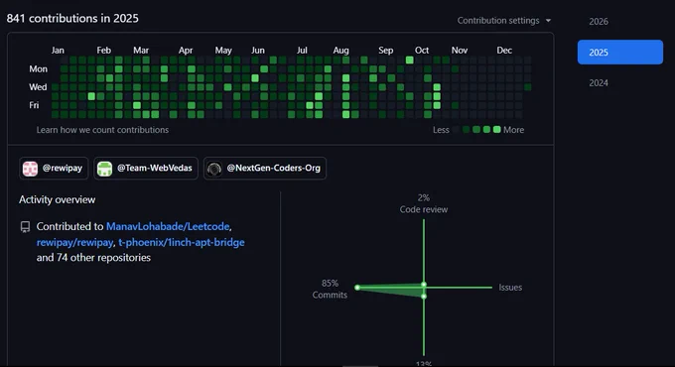Click the Dec month label on graph
Screen dimensions: 675x367
[x=504, y=51]
